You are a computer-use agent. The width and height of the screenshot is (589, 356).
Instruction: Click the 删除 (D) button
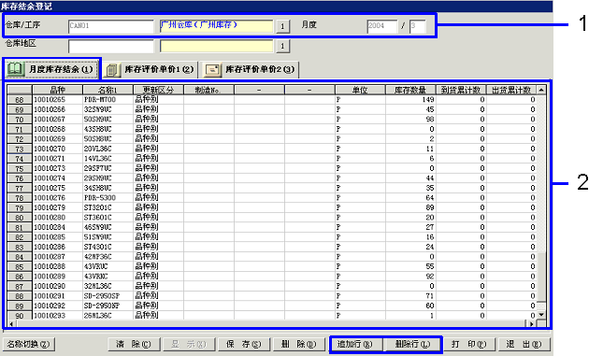(x=298, y=344)
